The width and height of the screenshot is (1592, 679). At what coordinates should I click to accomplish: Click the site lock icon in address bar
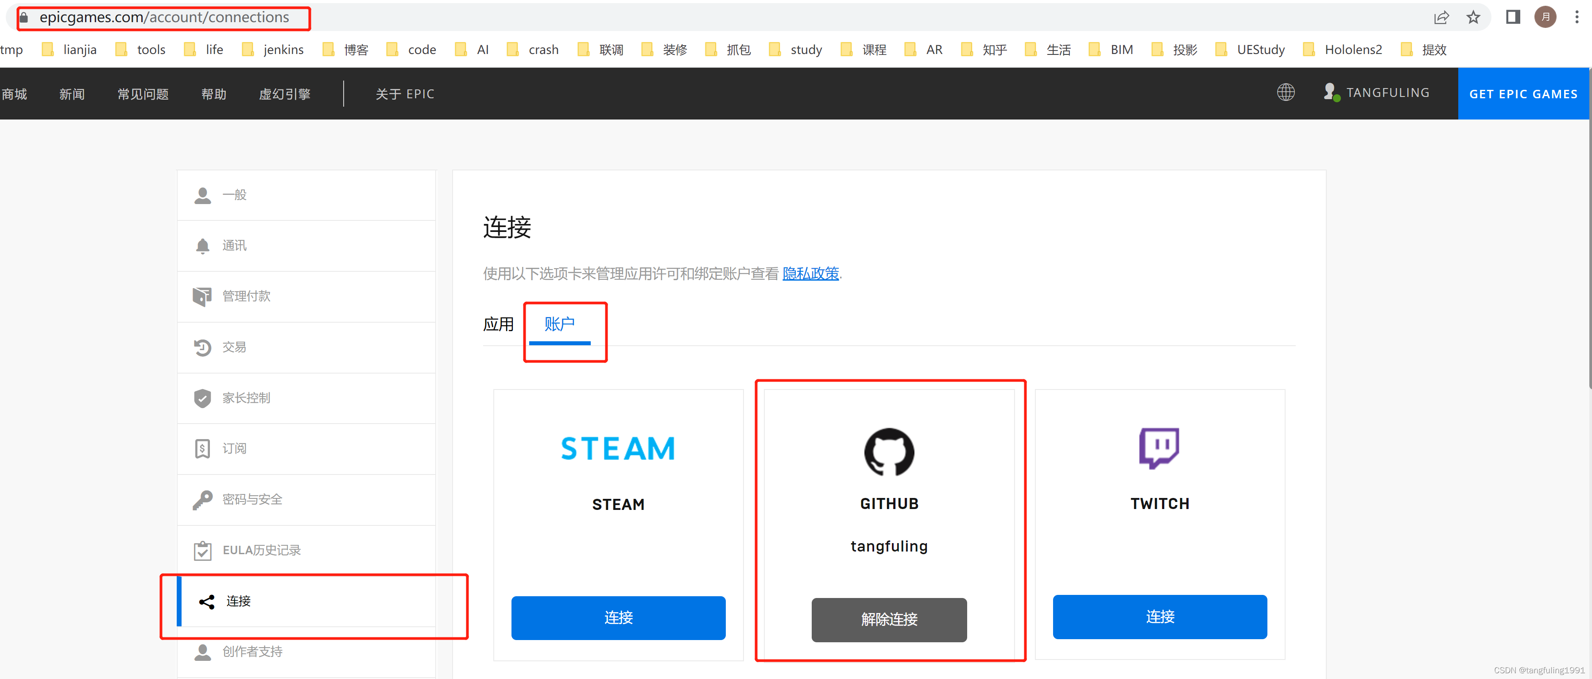point(23,17)
